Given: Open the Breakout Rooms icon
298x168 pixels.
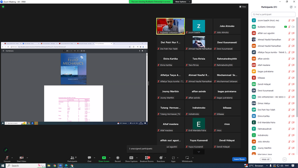Looking at the screenshot, I should pyautogui.click(x=147, y=158).
